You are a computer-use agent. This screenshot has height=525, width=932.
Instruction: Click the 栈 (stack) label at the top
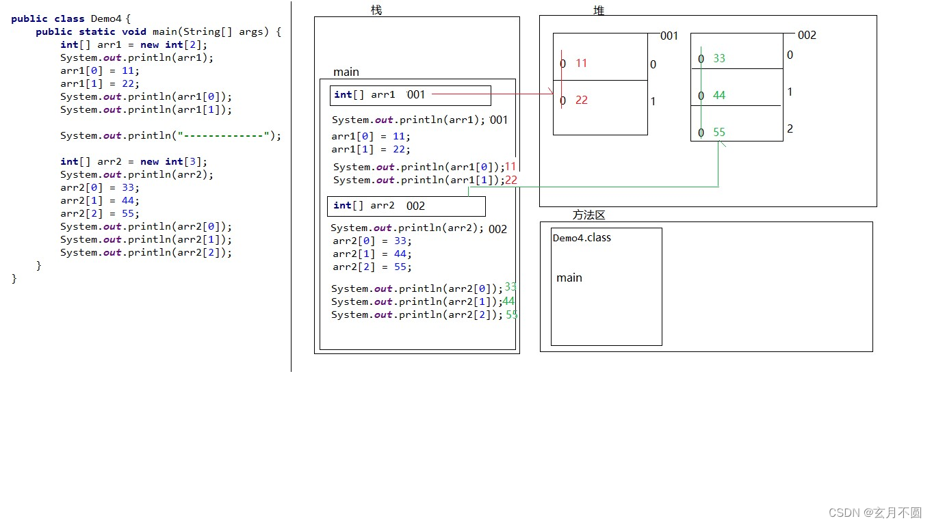(375, 10)
